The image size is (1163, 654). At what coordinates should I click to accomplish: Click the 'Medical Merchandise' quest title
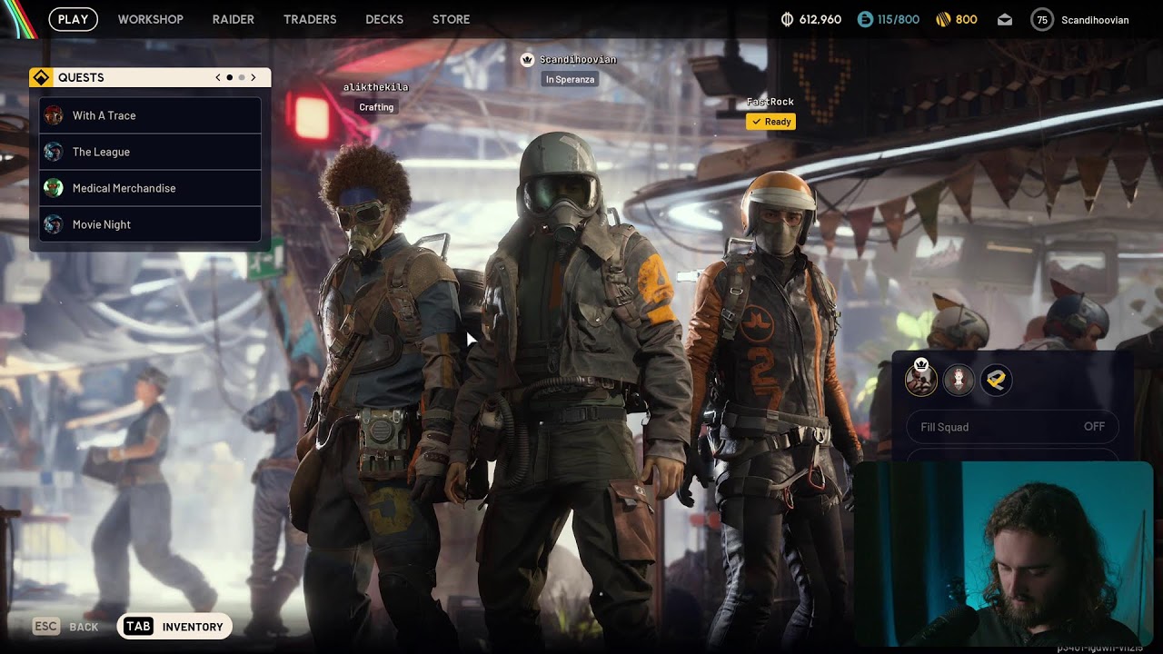tap(124, 188)
